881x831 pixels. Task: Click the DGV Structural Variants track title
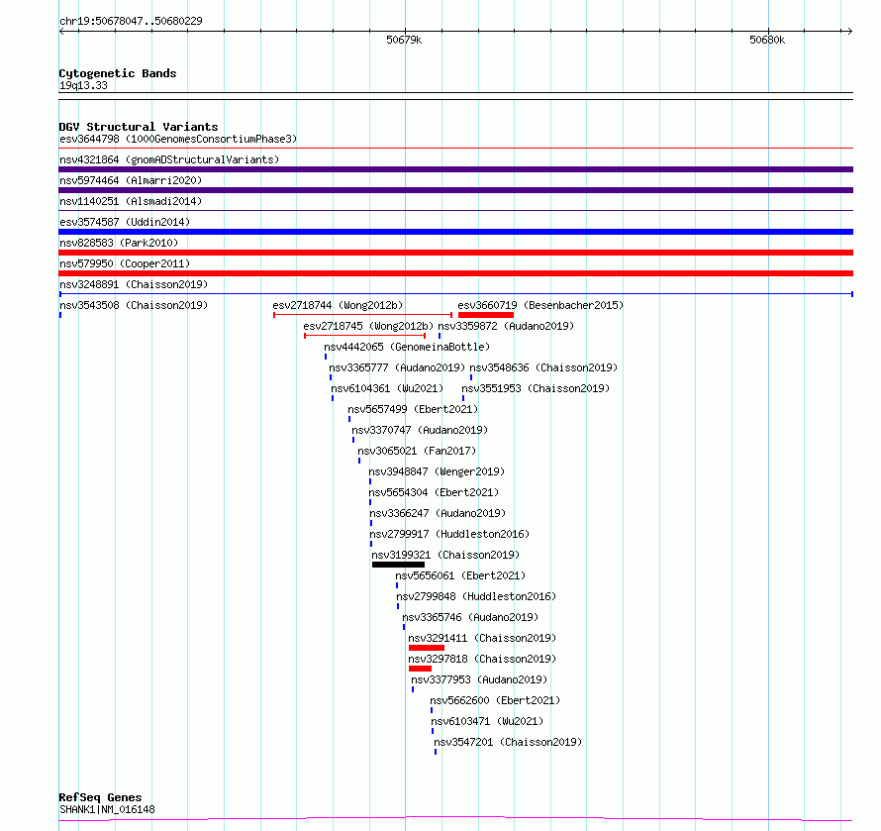point(139,127)
